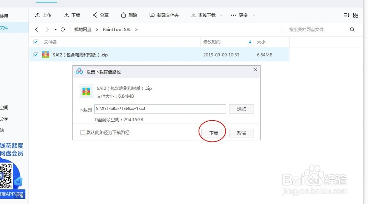Close the 设置下载存储路径 dialog
The image size is (368, 204).
255,69
